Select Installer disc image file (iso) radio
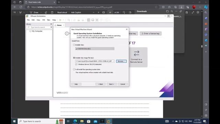The width and height of the screenshot is (220, 124). coord(74,58)
